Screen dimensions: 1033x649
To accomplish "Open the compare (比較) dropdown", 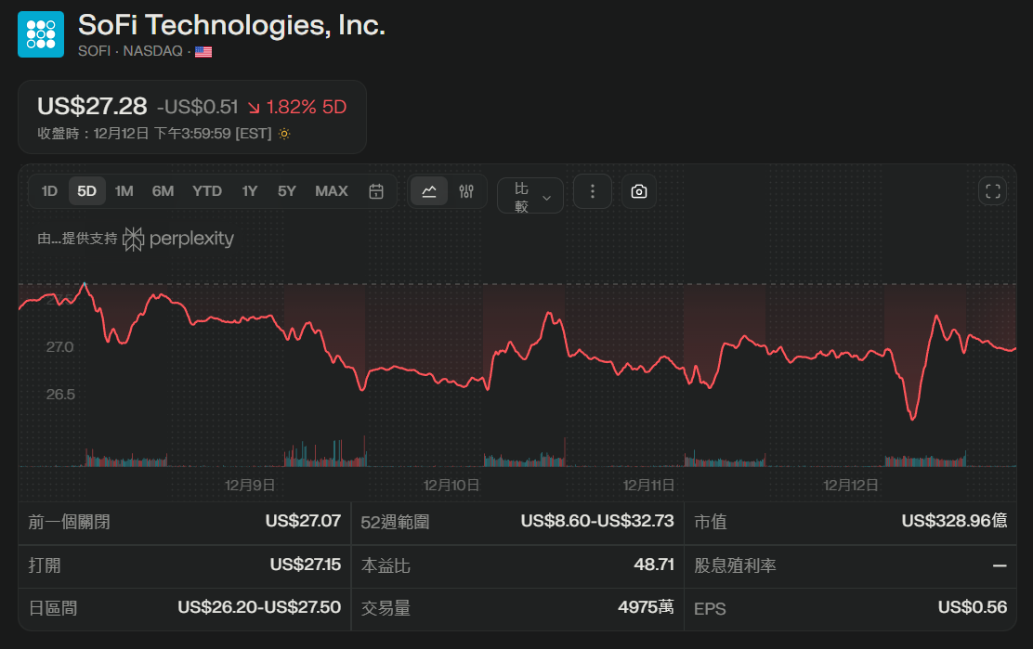I will [530, 196].
